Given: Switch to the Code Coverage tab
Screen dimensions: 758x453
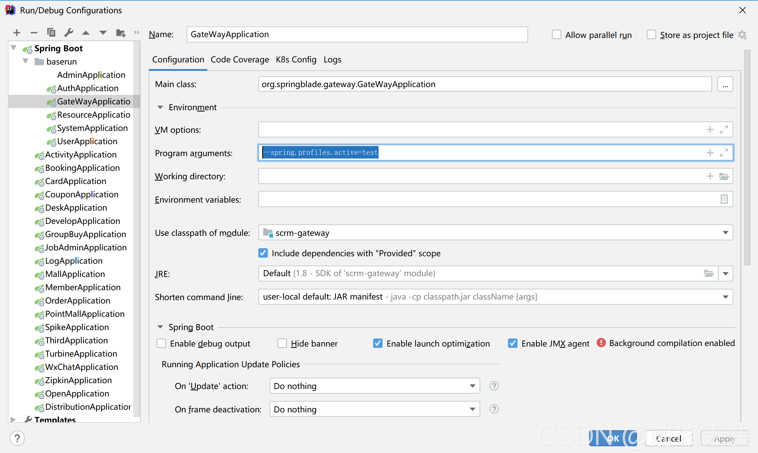Looking at the screenshot, I should [x=240, y=59].
